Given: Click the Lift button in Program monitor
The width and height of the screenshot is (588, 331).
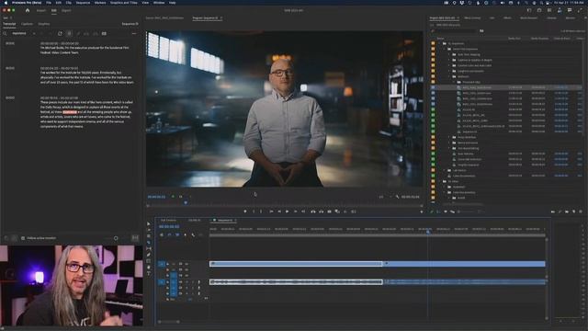Looking at the screenshot, I should pyautogui.click(x=313, y=211).
